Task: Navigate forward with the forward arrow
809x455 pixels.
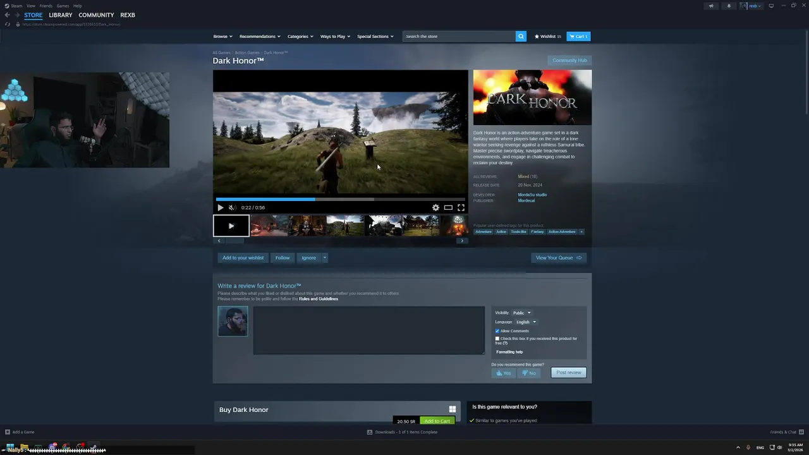Action: point(16,15)
